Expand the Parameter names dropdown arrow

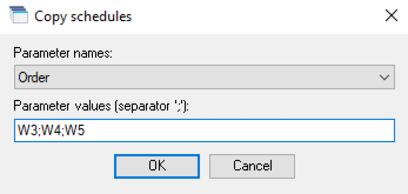384,77
